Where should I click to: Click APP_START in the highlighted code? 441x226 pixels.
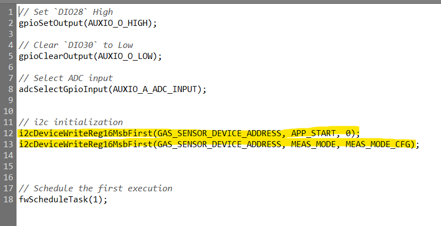tap(314, 133)
